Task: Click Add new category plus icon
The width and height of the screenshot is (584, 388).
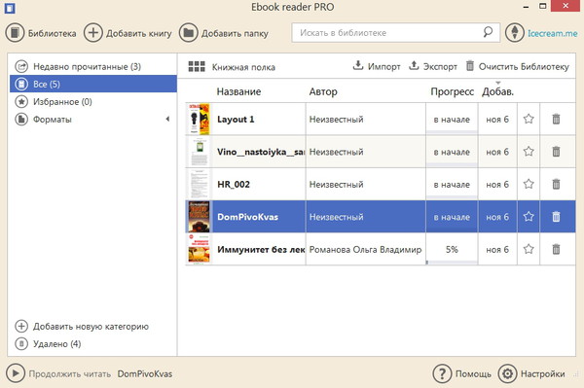Action: pyautogui.click(x=21, y=326)
